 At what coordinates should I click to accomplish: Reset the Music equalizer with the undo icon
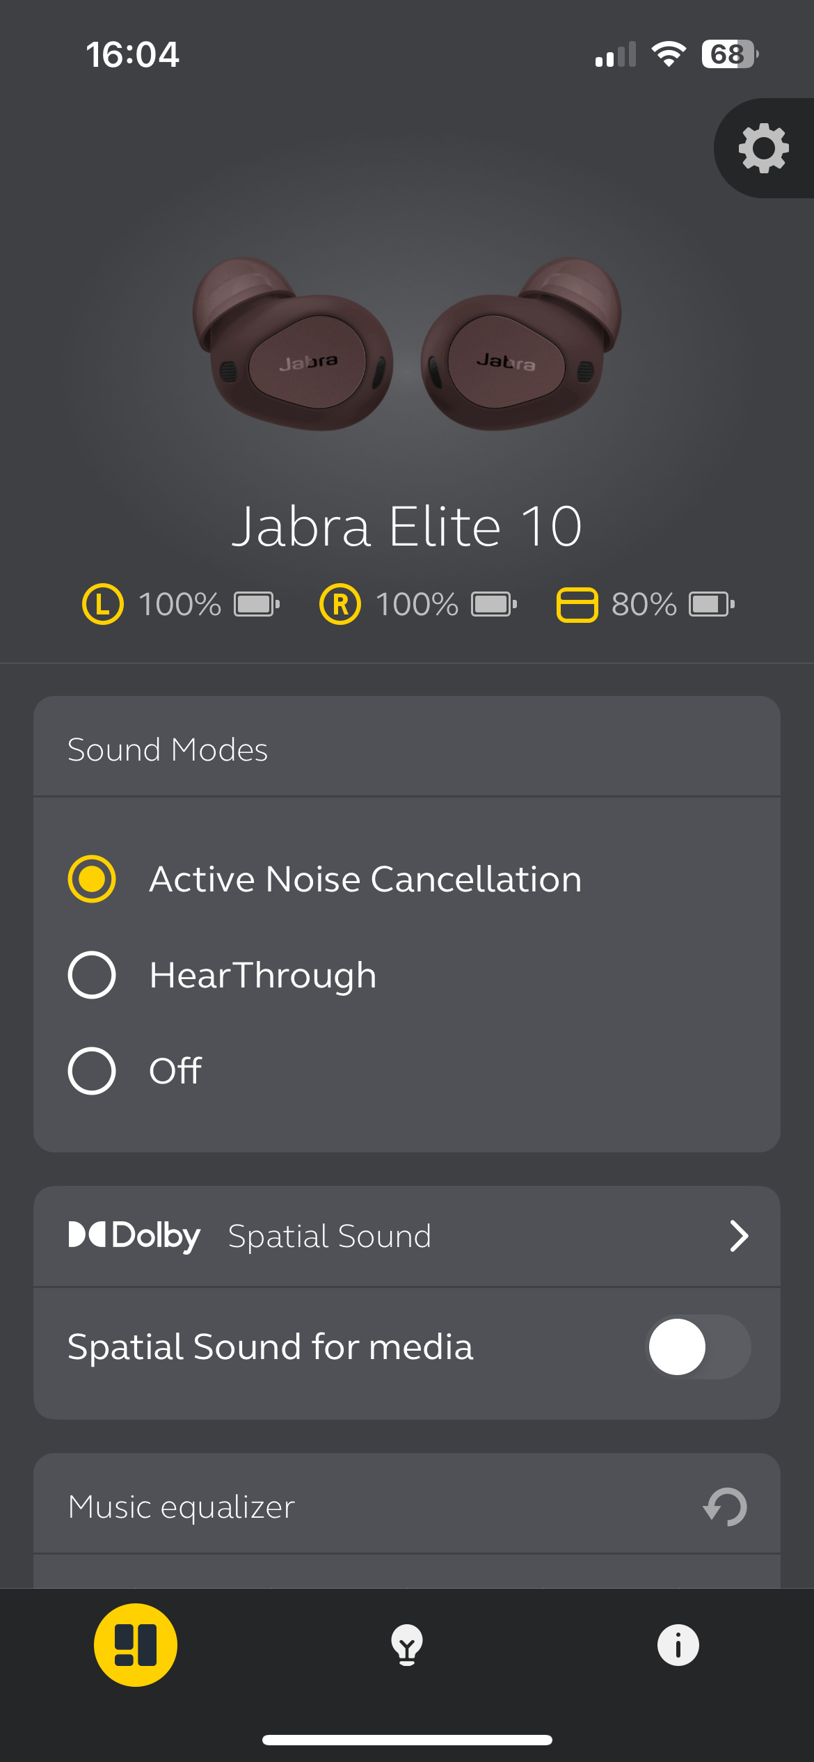tap(725, 1507)
